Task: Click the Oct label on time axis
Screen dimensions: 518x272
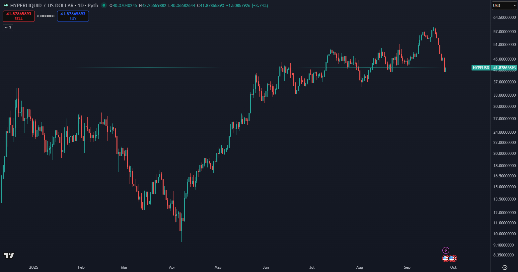Action: [x=453, y=267]
